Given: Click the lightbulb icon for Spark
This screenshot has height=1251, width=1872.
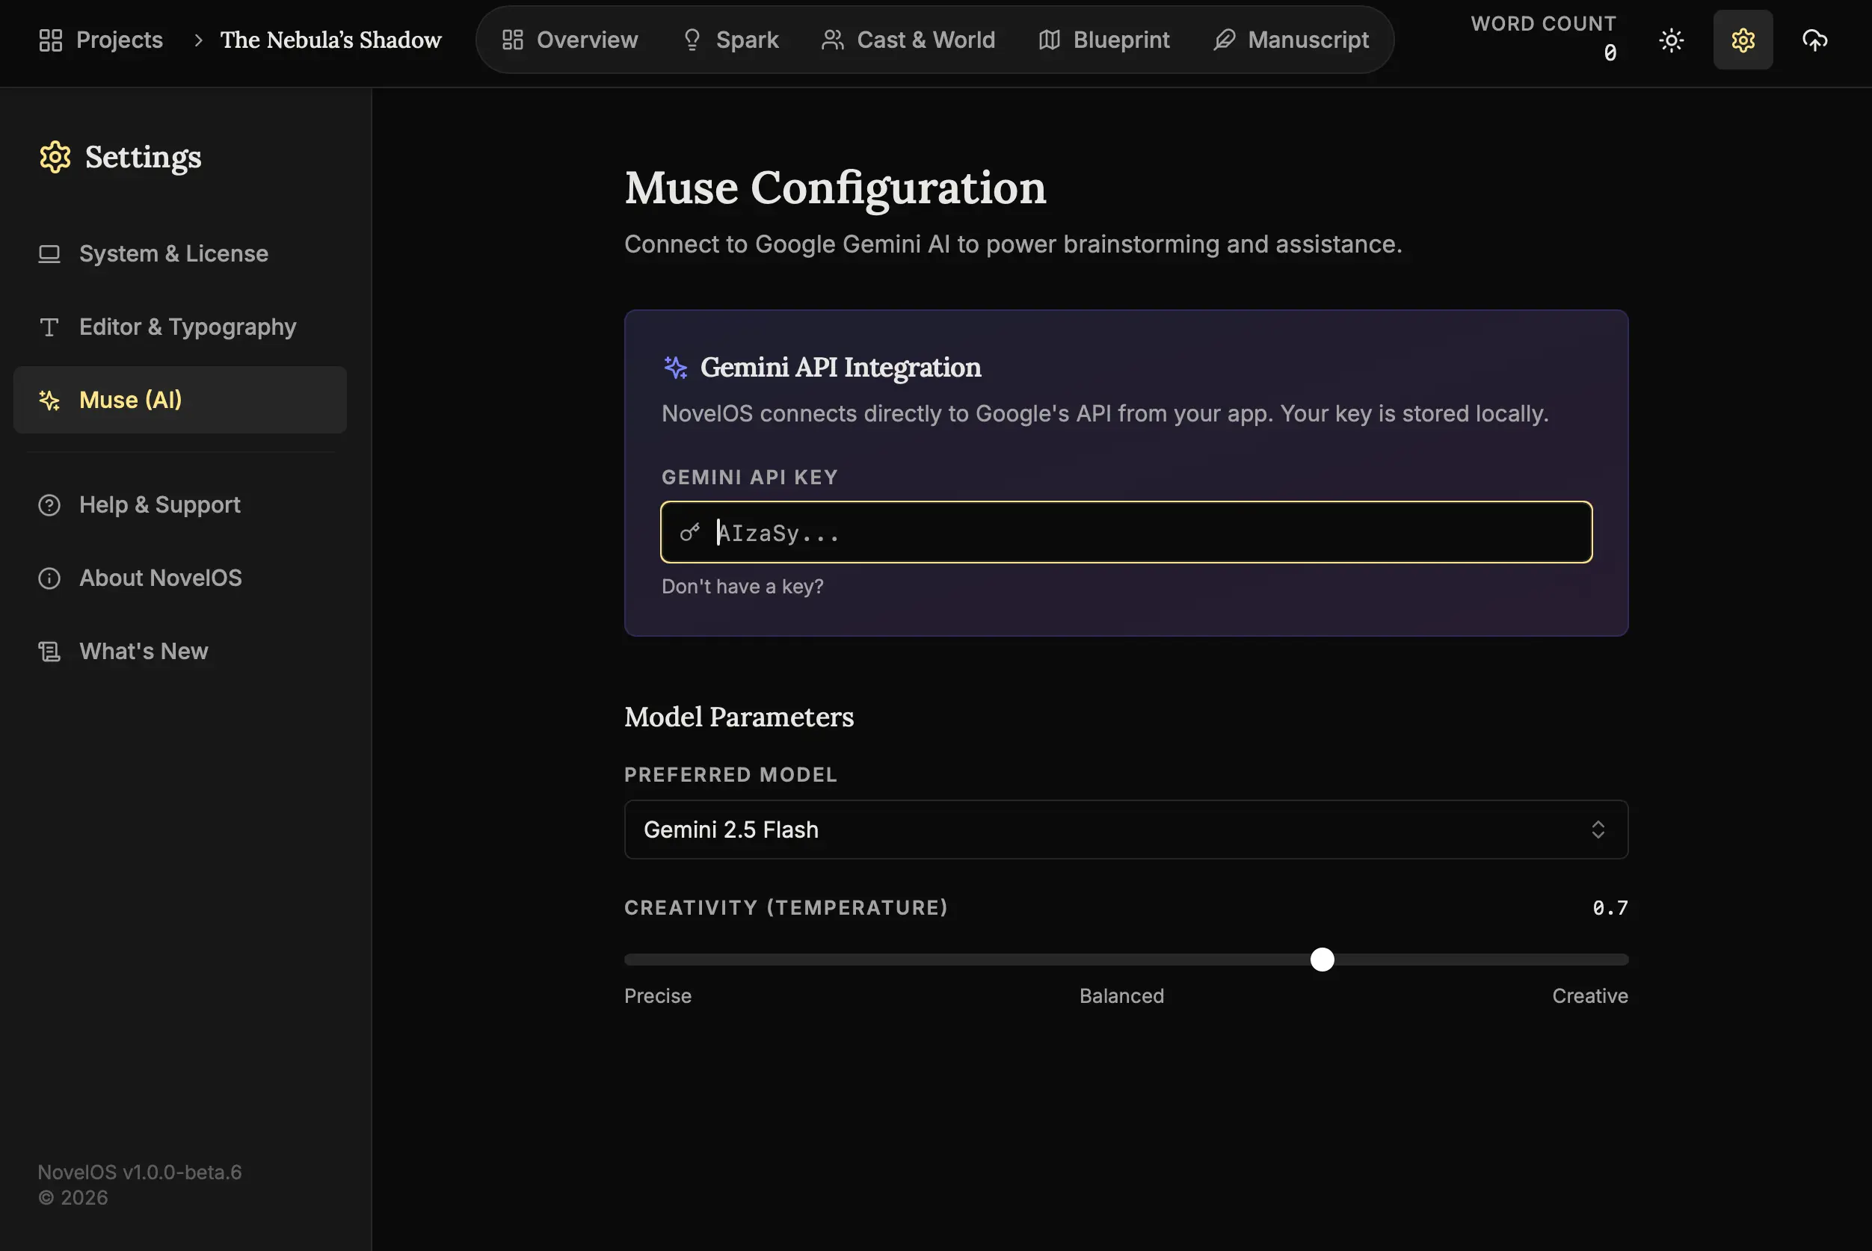Looking at the screenshot, I should (692, 40).
